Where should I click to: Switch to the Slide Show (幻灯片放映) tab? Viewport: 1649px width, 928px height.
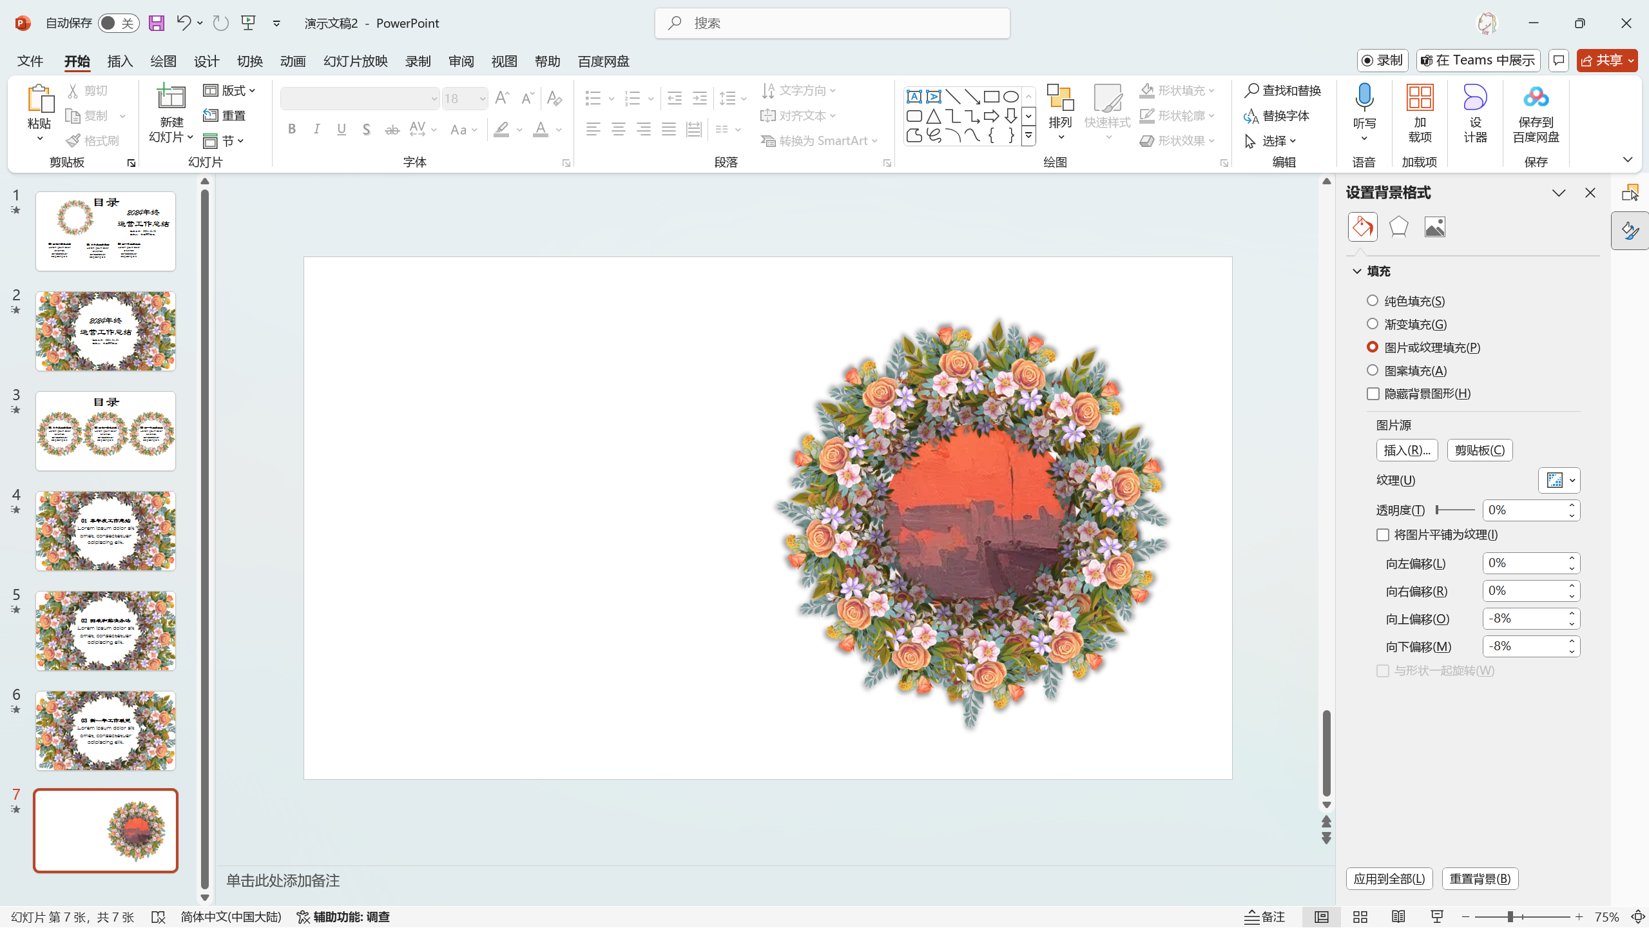tap(355, 61)
